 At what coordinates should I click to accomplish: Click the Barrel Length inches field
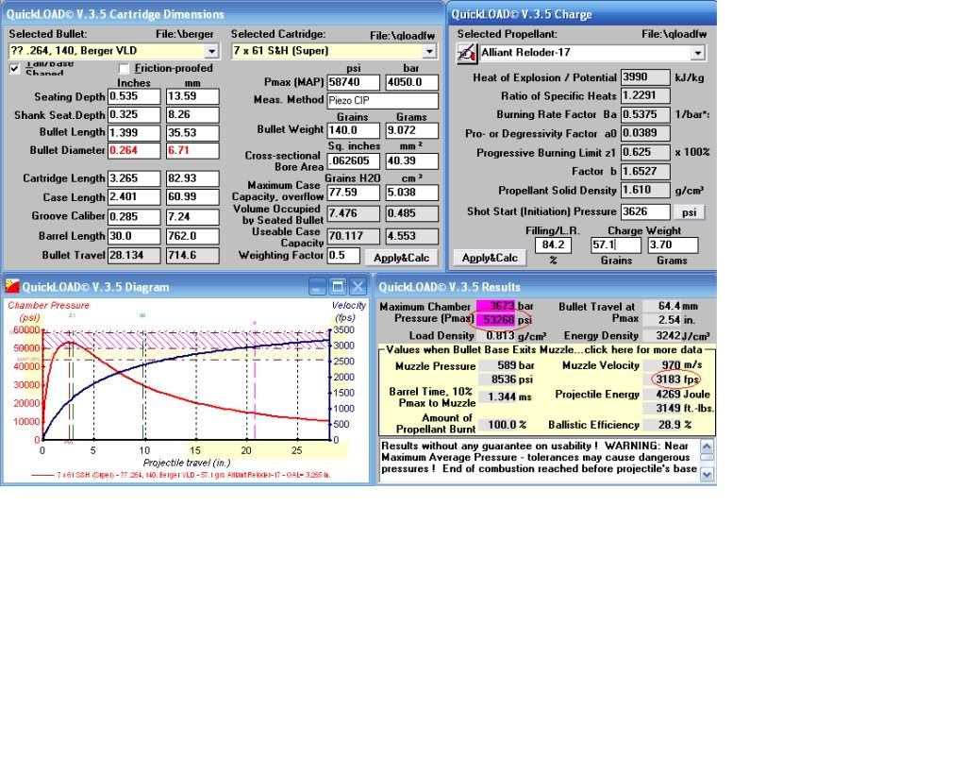[134, 236]
